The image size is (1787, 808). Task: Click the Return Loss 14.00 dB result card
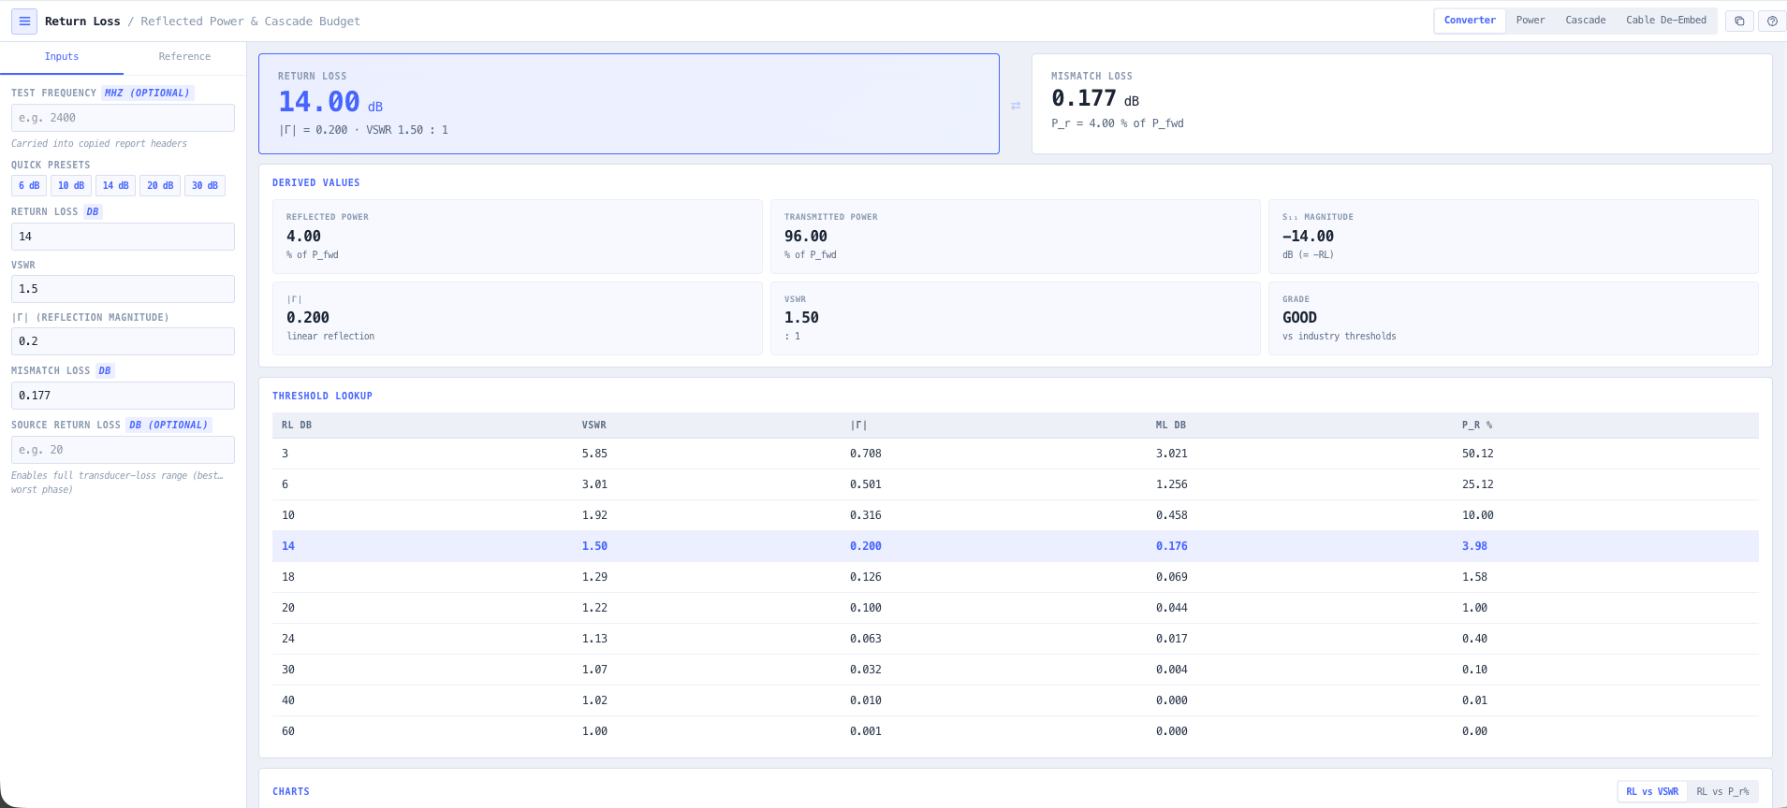click(x=629, y=104)
